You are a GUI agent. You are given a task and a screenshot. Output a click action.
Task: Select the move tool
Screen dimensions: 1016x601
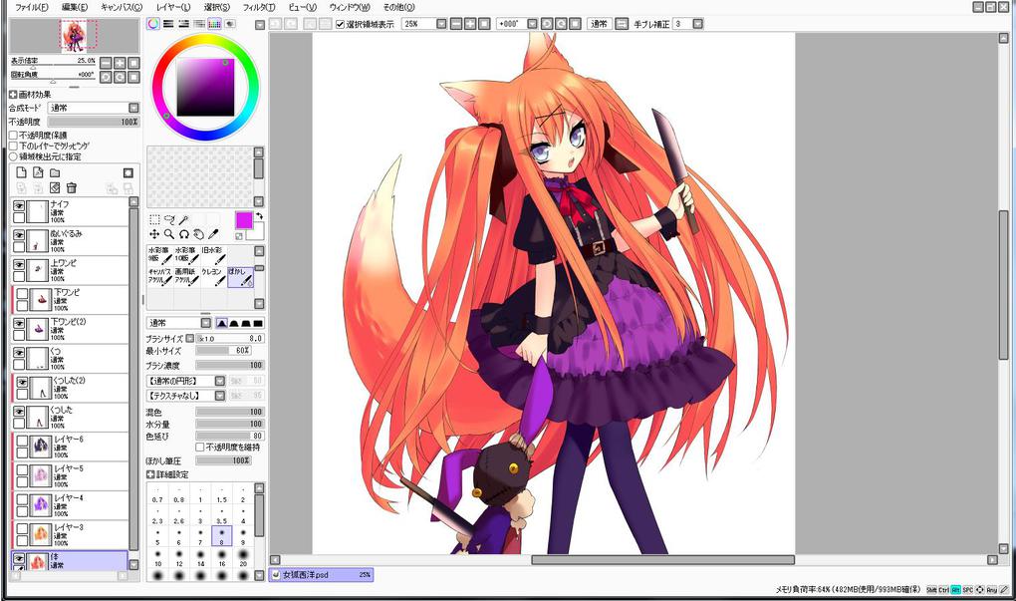pos(154,234)
